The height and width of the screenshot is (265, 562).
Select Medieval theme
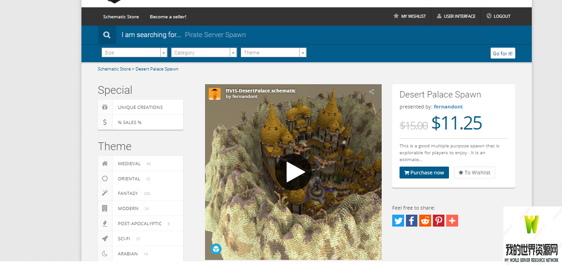[140, 163]
